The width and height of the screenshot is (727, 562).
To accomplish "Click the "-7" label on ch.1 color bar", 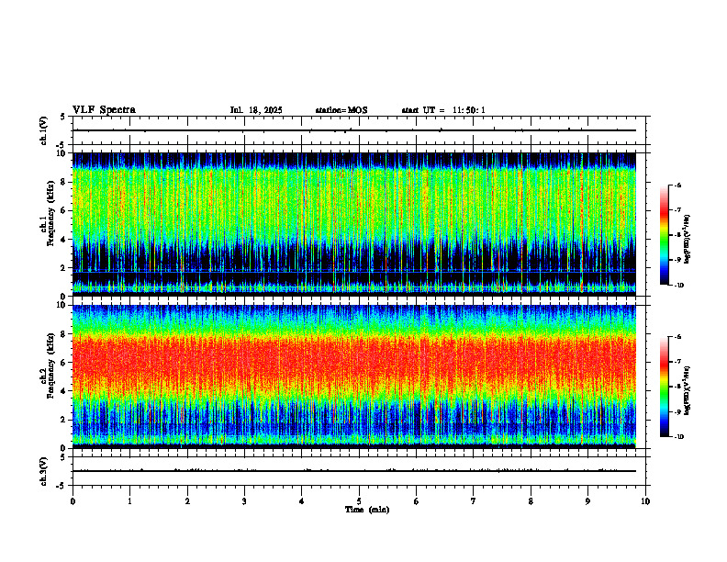I will tap(677, 210).
